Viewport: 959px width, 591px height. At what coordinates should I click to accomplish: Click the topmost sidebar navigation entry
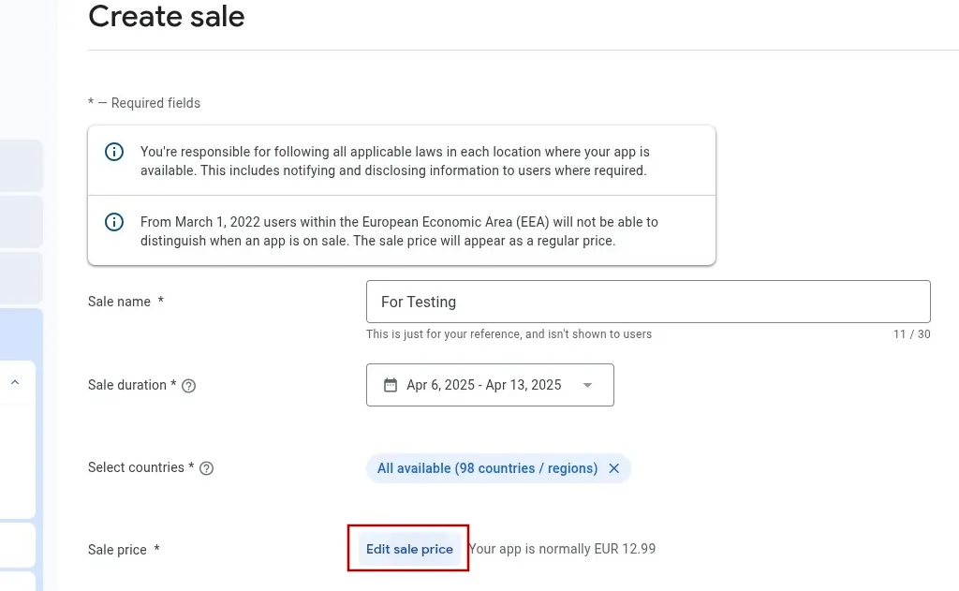click(x=21, y=165)
